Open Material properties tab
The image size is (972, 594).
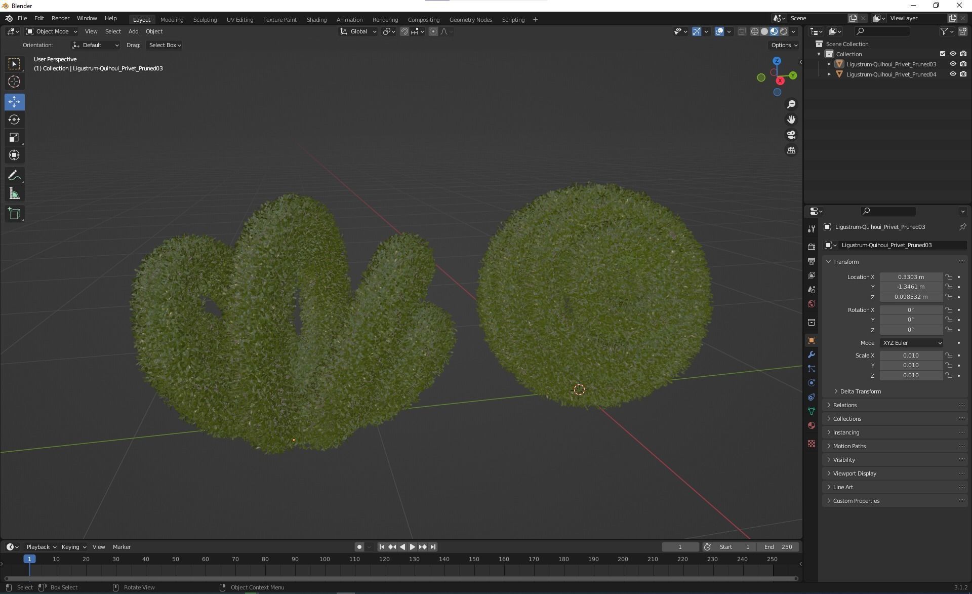(812, 425)
